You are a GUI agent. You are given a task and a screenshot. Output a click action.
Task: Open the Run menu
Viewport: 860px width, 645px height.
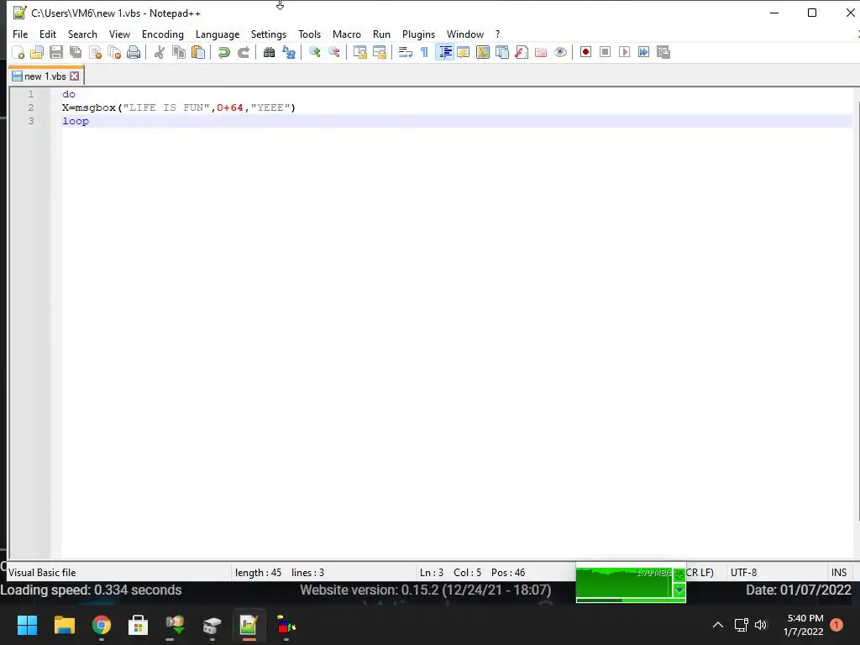(381, 34)
